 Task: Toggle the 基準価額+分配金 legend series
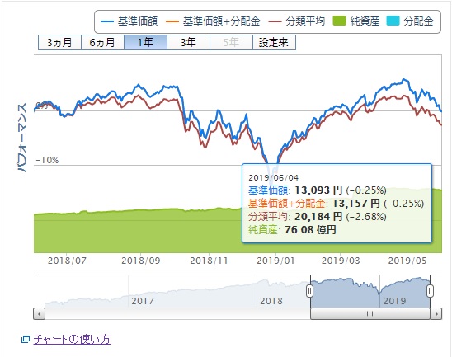(213, 21)
